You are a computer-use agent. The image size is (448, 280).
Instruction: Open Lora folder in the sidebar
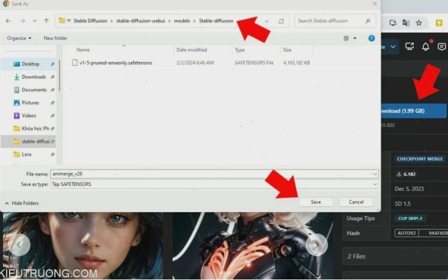point(26,154)
